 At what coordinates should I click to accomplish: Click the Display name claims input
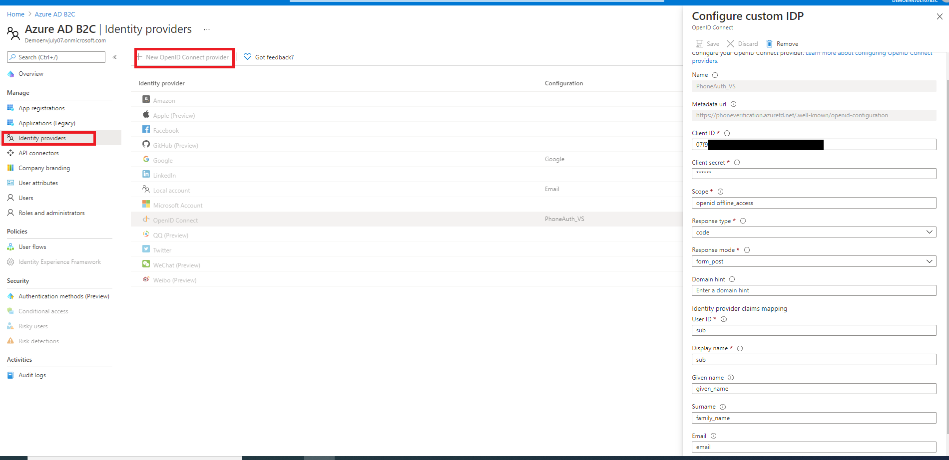[x=814, y=360]
